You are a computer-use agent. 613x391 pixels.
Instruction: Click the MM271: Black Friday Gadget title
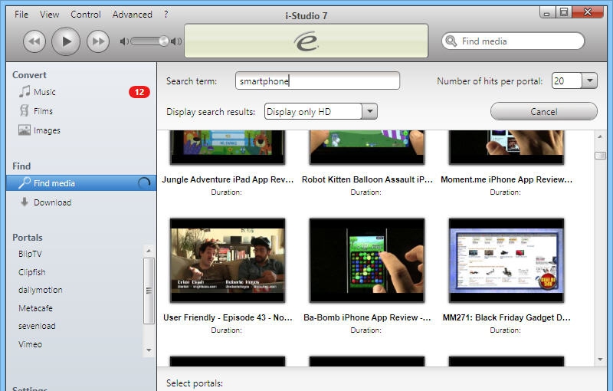click(x=506, y=317)
